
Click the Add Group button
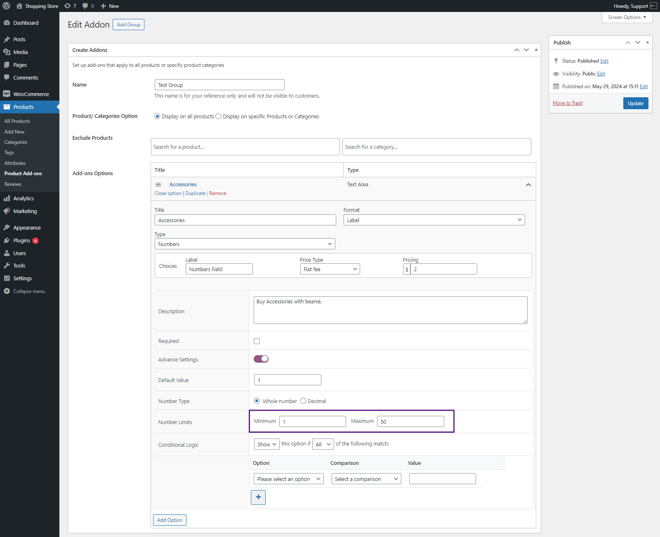(129, 25)
